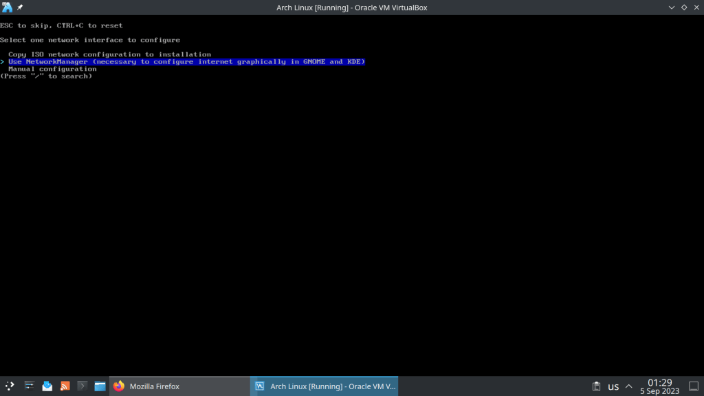This screenshot has width=704, height=396.
Task: Click the VirtualBox icon in title bar
Action: [x=8, y=8]
